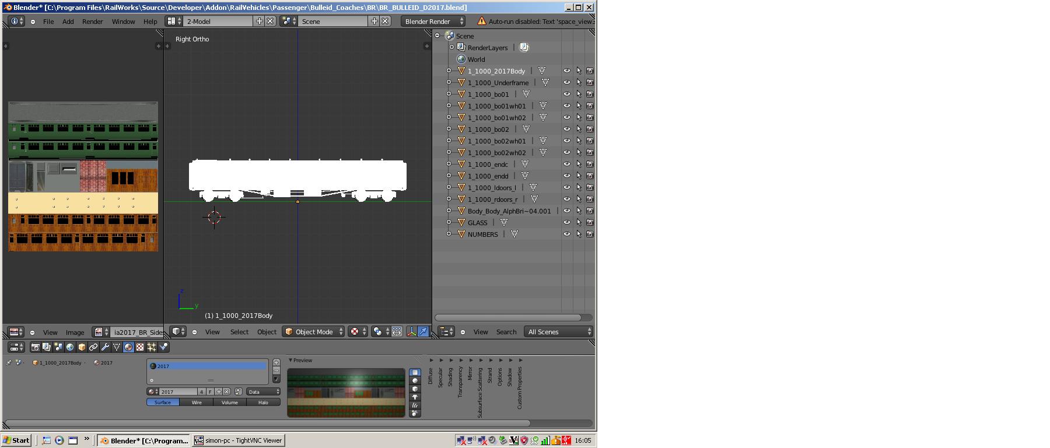Expand the Diffuse panel
1050x448 pixels.
(x=430, y=373)
